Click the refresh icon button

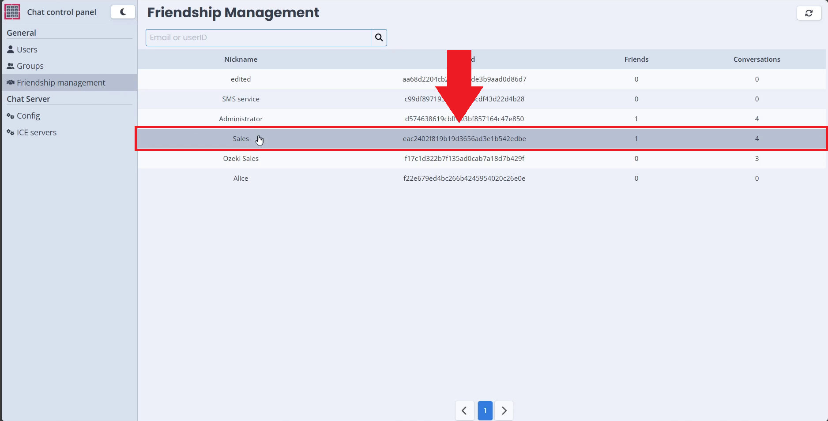pyautogui.click(x=809, y=13)
